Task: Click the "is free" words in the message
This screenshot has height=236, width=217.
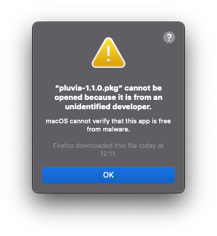Action: 161,121
